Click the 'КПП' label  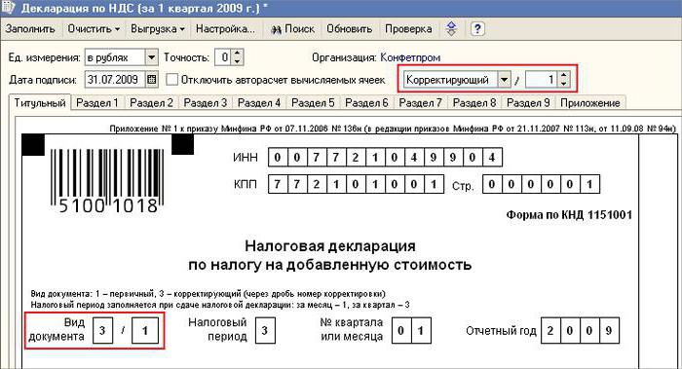coord(246,184)
